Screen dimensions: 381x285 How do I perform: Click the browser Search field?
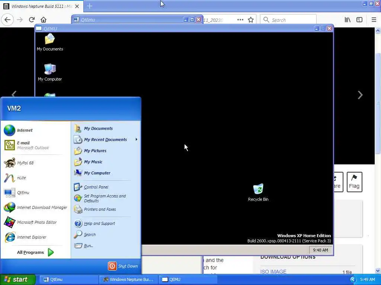coord(288,20)
